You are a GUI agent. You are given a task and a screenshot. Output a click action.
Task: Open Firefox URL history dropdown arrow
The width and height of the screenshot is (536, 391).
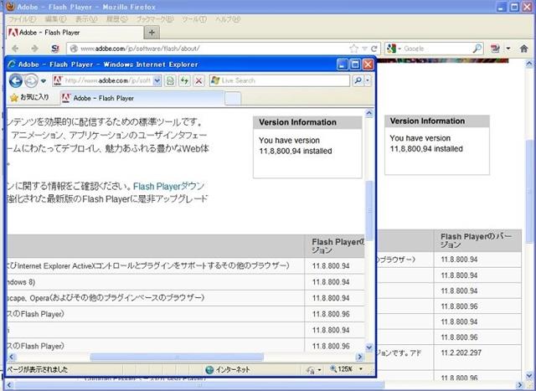tap(365, 49)
